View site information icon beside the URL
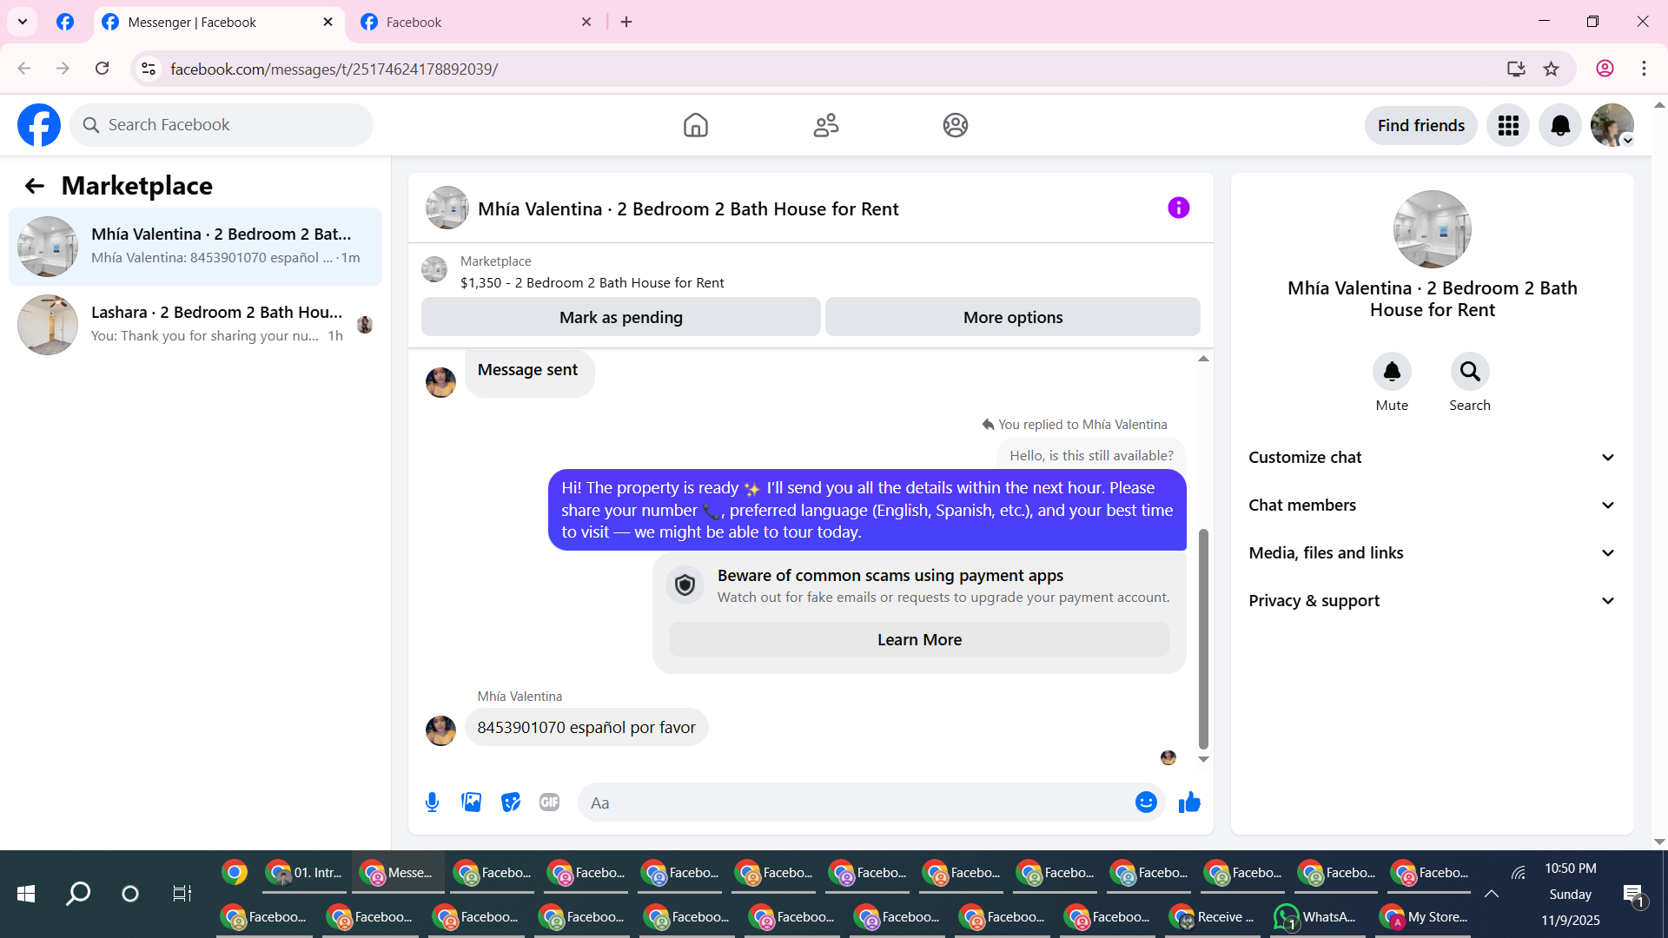1668x938 pixels. coord(149,69)
